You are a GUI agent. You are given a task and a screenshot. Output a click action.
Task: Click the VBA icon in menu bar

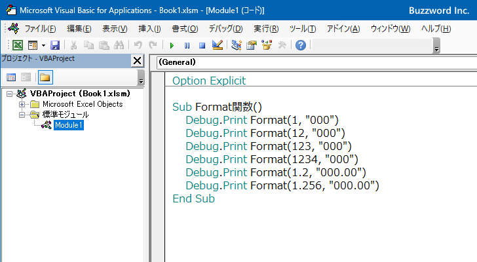point(14,29)
